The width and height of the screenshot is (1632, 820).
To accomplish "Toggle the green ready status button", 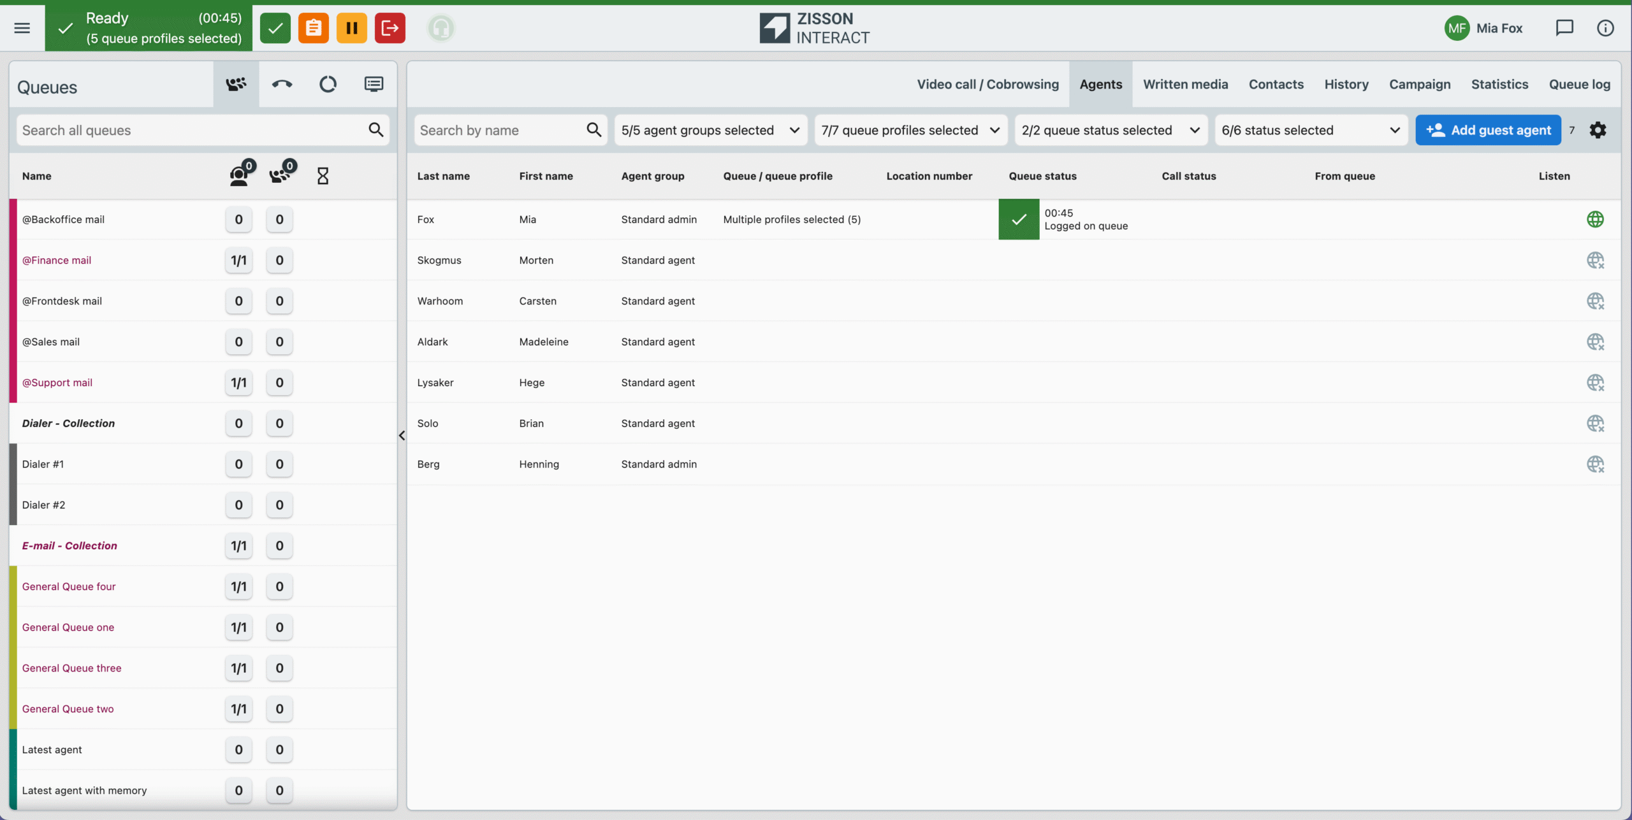I will coord(275,28).
